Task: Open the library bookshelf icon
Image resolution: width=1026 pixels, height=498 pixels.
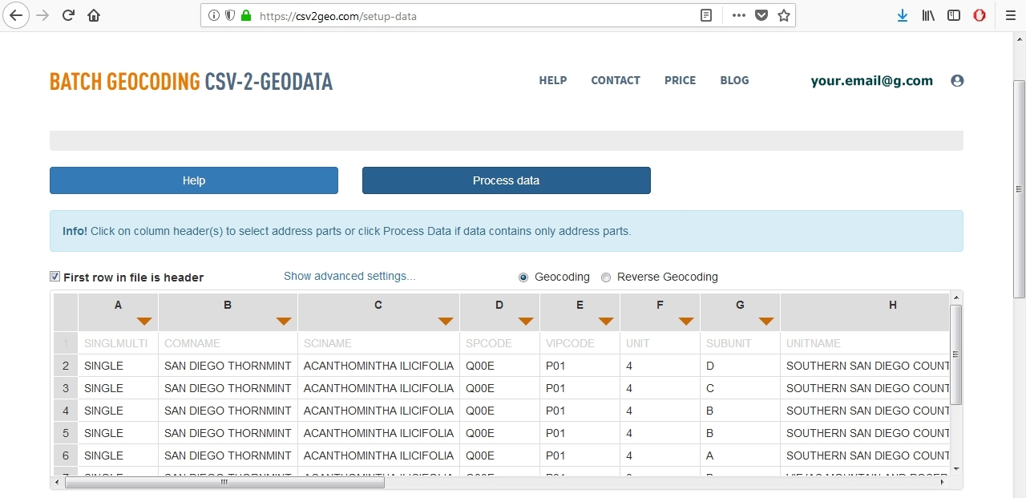Action: (x=928, y=15)
